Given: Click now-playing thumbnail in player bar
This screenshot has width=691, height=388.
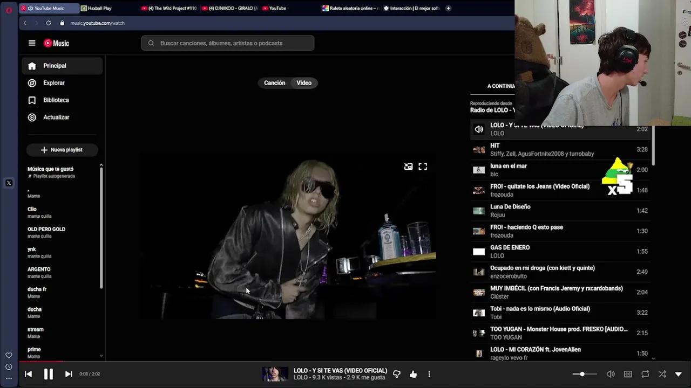Looking at the screenshot, I should click(275, 374).
